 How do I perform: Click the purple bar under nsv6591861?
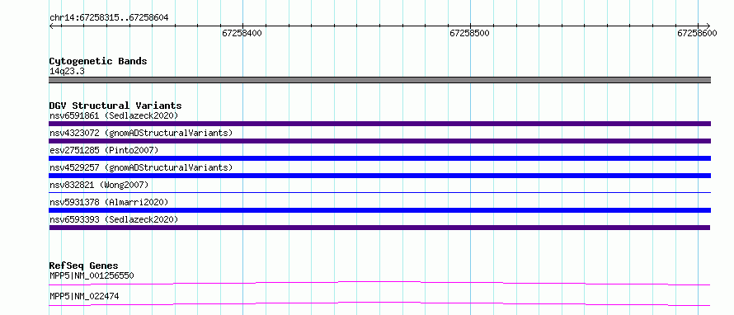pyautogui.click(x=379, y=124)
